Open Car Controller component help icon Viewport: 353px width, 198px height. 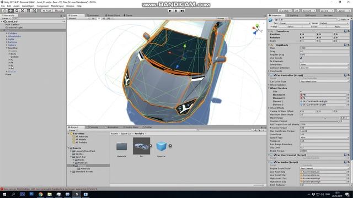[345, 75]
